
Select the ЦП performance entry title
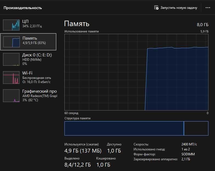click(25, 21)
